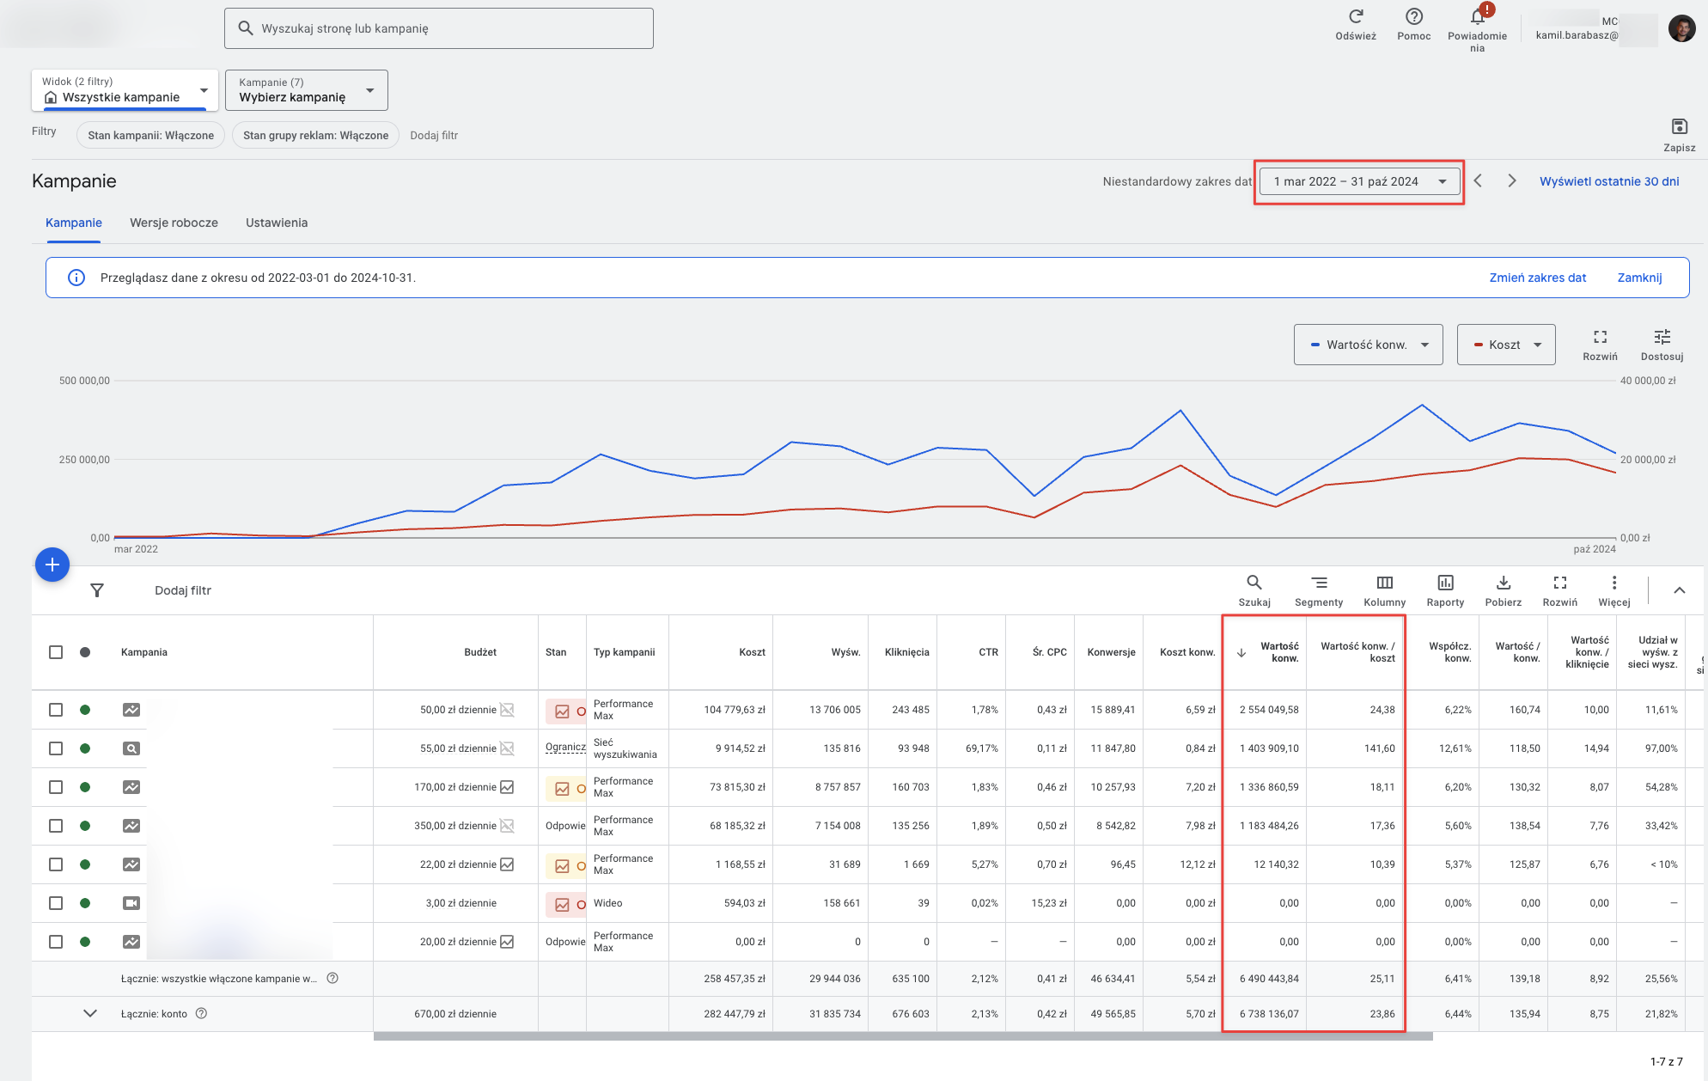Open the Raporty reports icon
1708x1081 pixels.
click(1446, 583)
